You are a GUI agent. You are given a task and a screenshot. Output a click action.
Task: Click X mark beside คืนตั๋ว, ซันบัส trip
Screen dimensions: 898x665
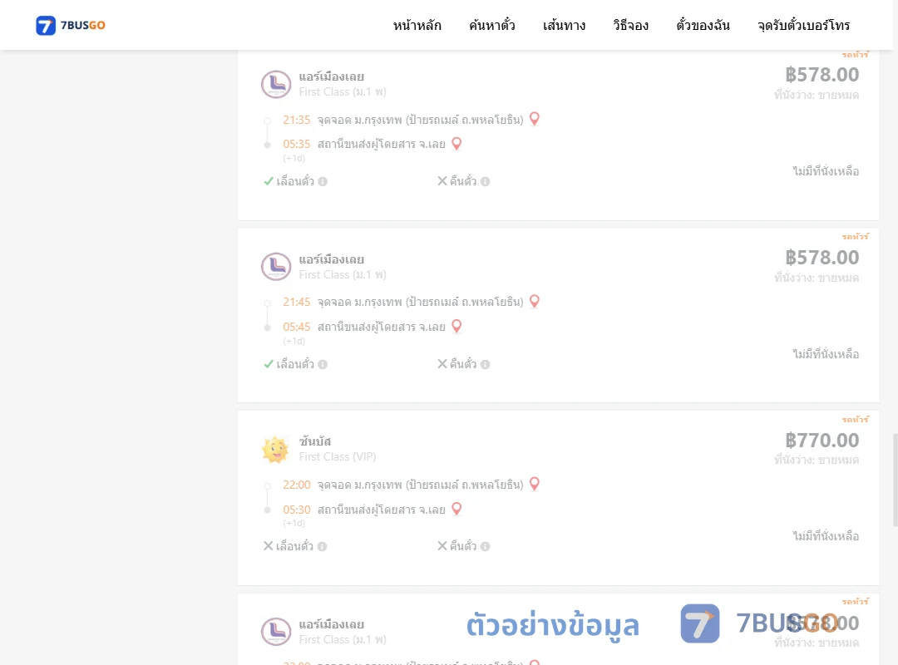pos(442,546)
